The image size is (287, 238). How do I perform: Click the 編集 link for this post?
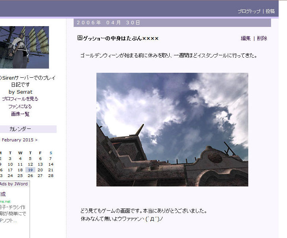(x=246, y=38)
